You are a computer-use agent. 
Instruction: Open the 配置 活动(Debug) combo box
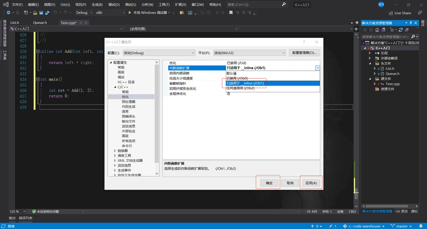pyautogui.click(x=159, y=53)
